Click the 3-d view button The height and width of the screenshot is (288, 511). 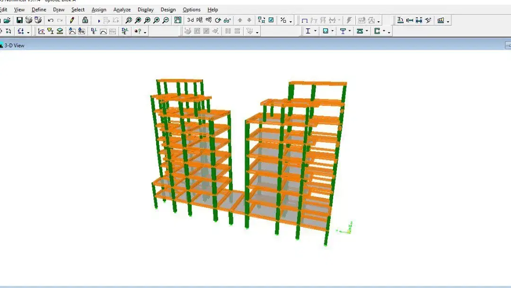[190, 20]
